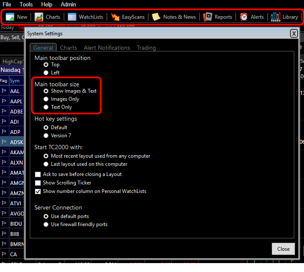Flag the AMZN row
Screen dimensions: 304x272
tap(4, 193)
